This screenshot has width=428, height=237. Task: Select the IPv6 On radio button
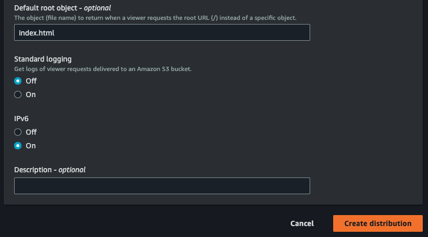click(x=18, y=146)
